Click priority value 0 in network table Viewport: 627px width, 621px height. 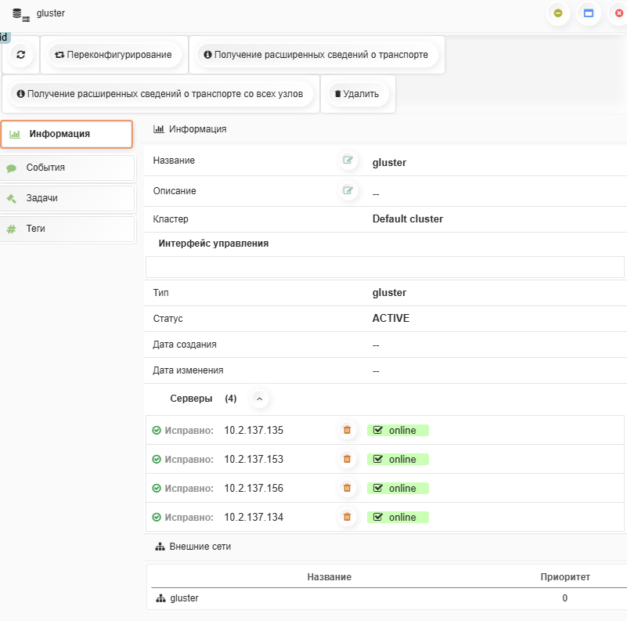564,598
